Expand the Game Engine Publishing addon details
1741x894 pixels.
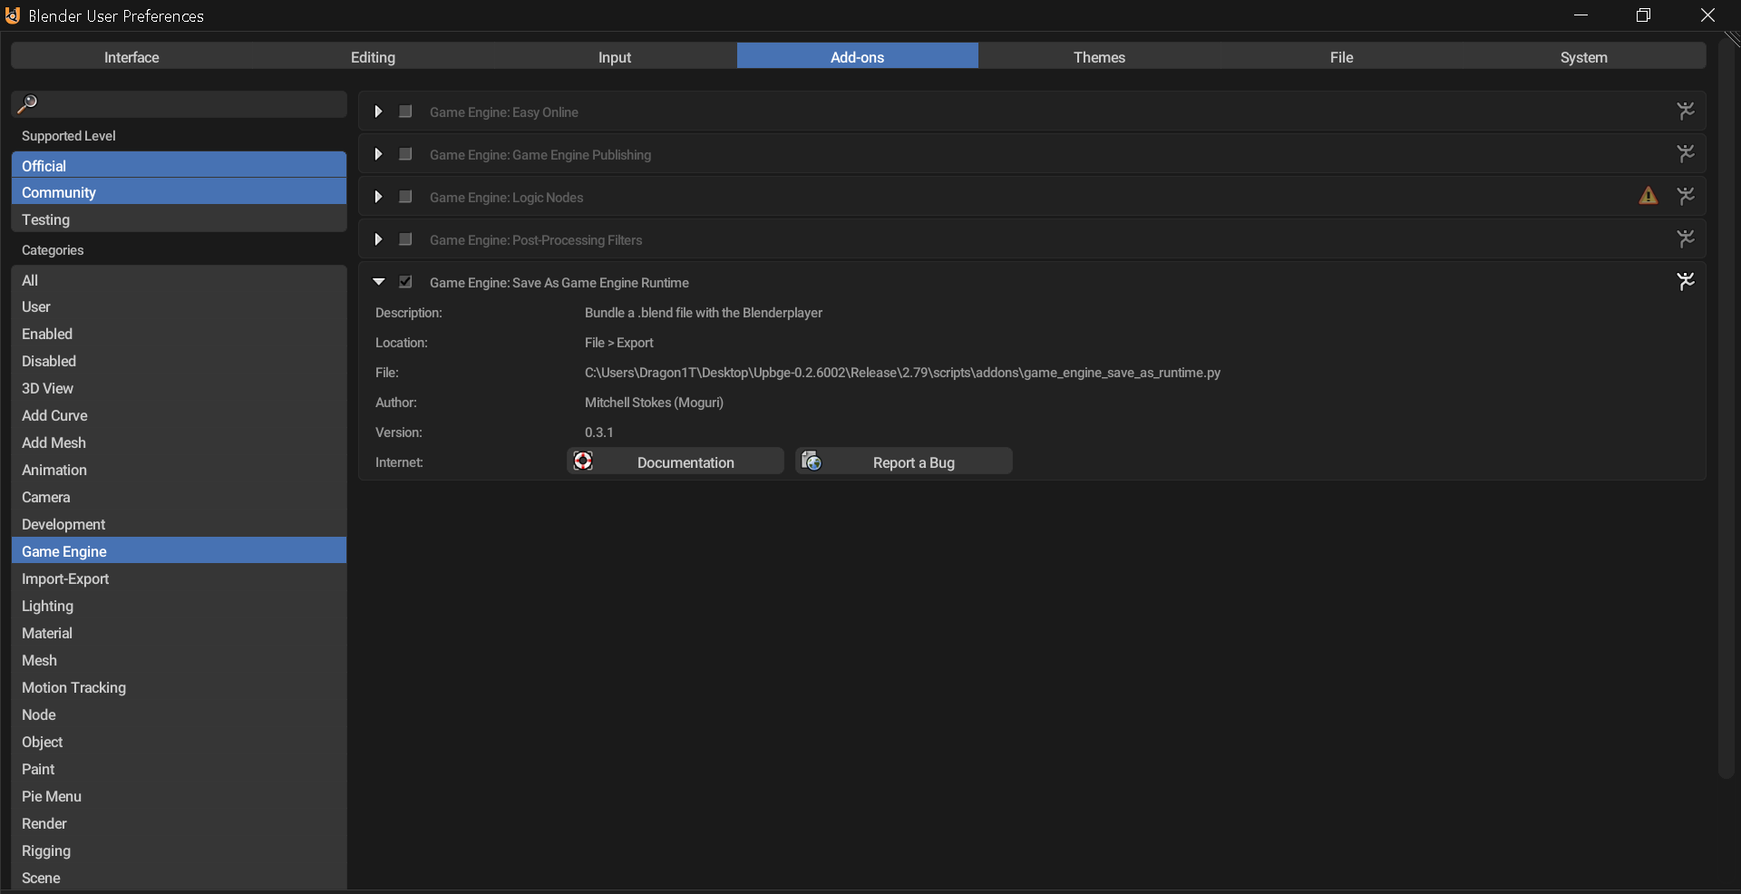click(378, 154)
